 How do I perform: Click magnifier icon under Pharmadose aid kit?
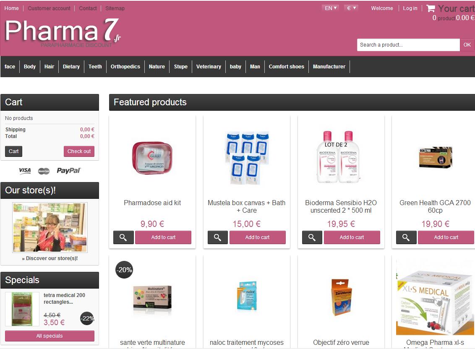click(x=123, y=237)
